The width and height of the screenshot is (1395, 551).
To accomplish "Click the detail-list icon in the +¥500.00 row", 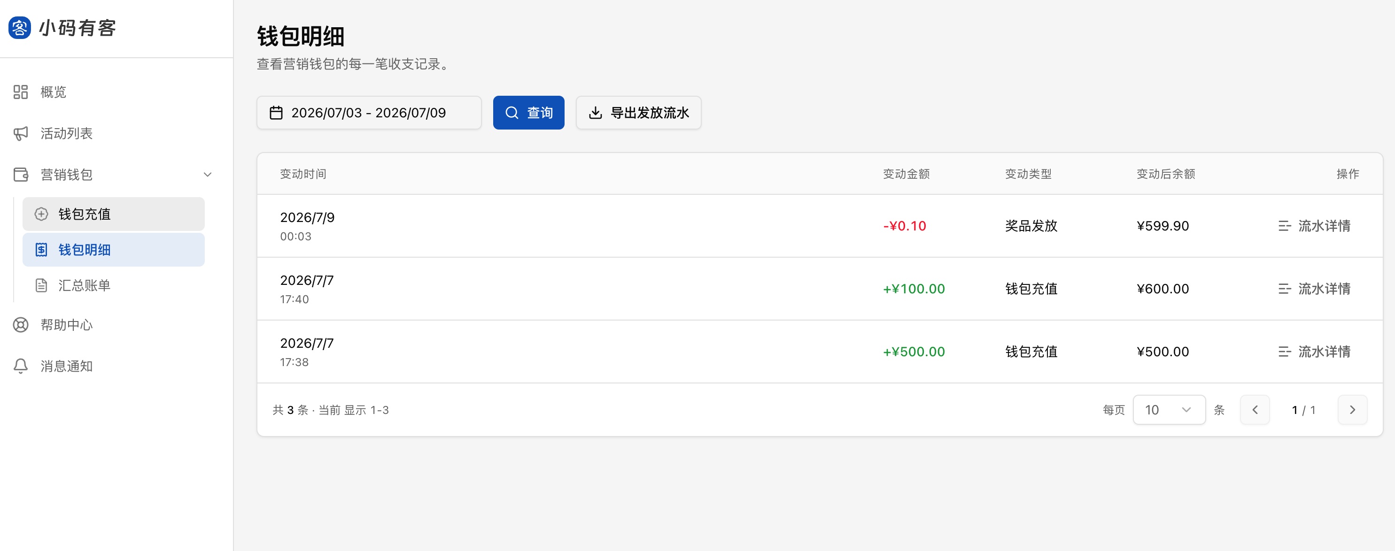I will (x=1285, y=352).
